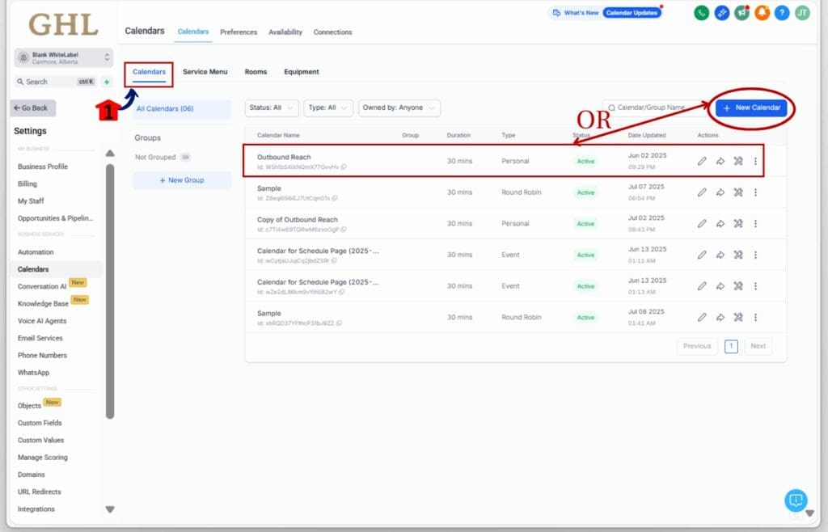Click the New Group button

[182, 180]
